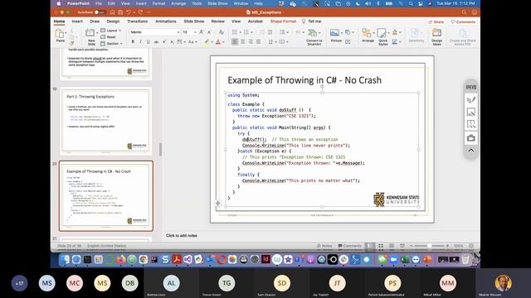The width and height of the screenshot is (531, 298).
Task: Click the Format Painter brush icon
Action: click(71, 43)
